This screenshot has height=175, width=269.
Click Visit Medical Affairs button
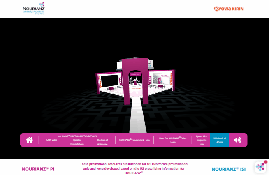[x=220, y=140]
